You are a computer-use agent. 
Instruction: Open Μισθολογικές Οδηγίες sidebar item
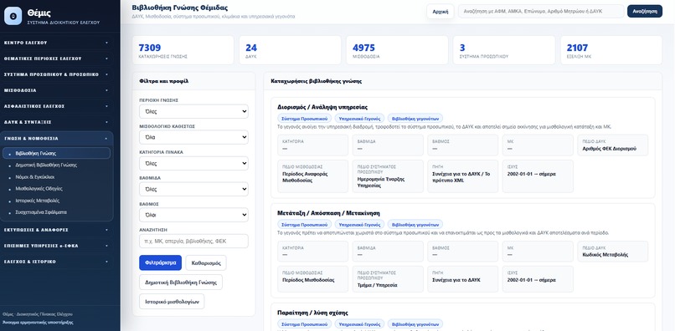(x=56, y=189)
